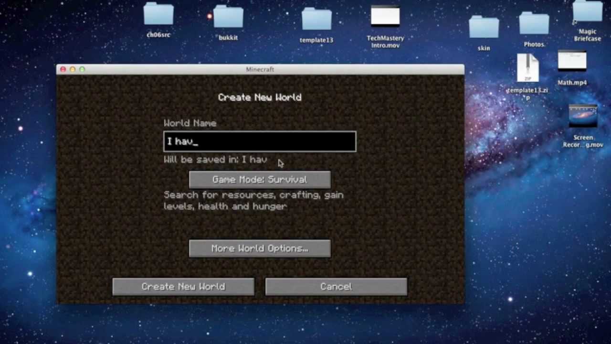
Task: Click the World Name text field
Action: 260,141
